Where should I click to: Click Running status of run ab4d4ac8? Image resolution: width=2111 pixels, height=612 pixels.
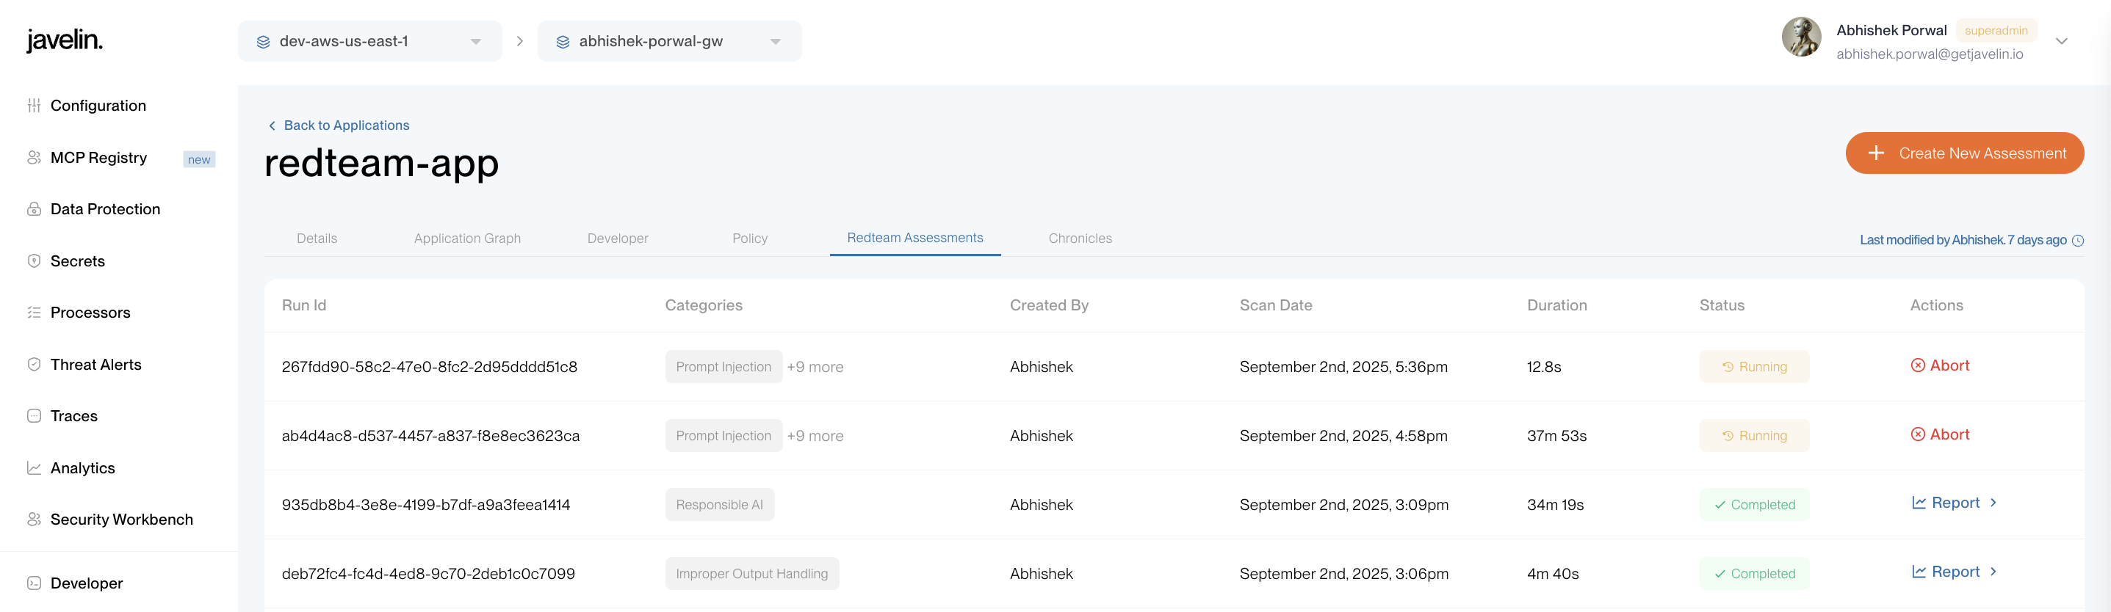[1754, 436]
